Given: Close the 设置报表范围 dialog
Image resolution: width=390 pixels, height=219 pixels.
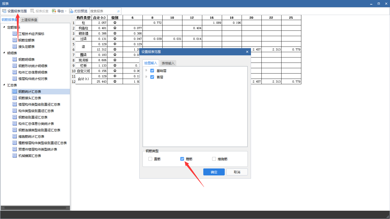Looking at the screenshot, I should pos(247,52).
